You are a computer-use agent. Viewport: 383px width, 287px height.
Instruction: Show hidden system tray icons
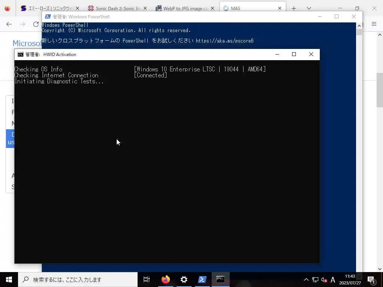306,280
